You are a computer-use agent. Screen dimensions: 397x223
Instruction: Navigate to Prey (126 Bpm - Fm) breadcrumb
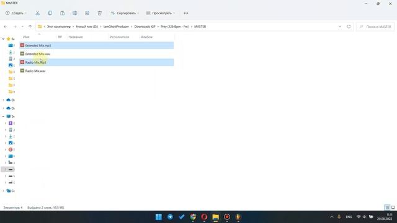coord(175,27)
